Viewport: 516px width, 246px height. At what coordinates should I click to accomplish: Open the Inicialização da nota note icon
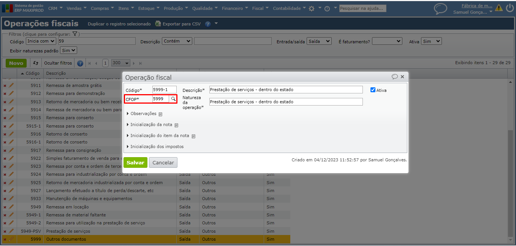point(176,125)
